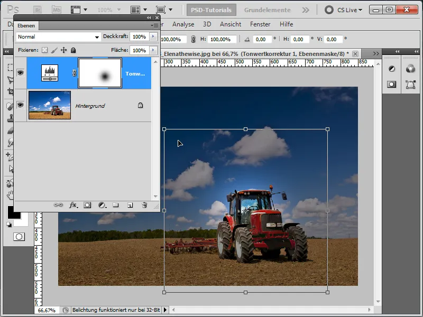Open Mini Bridge with the Mb button
Screen dimensions: 423x317
coord(57,10)
